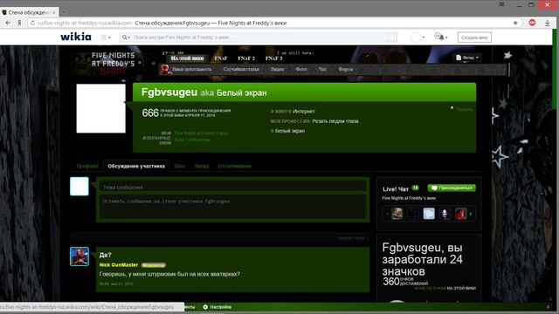Viewport: 559px width, 314px height.
Task: Open a new browser tab
Action: tap(64, 12)
